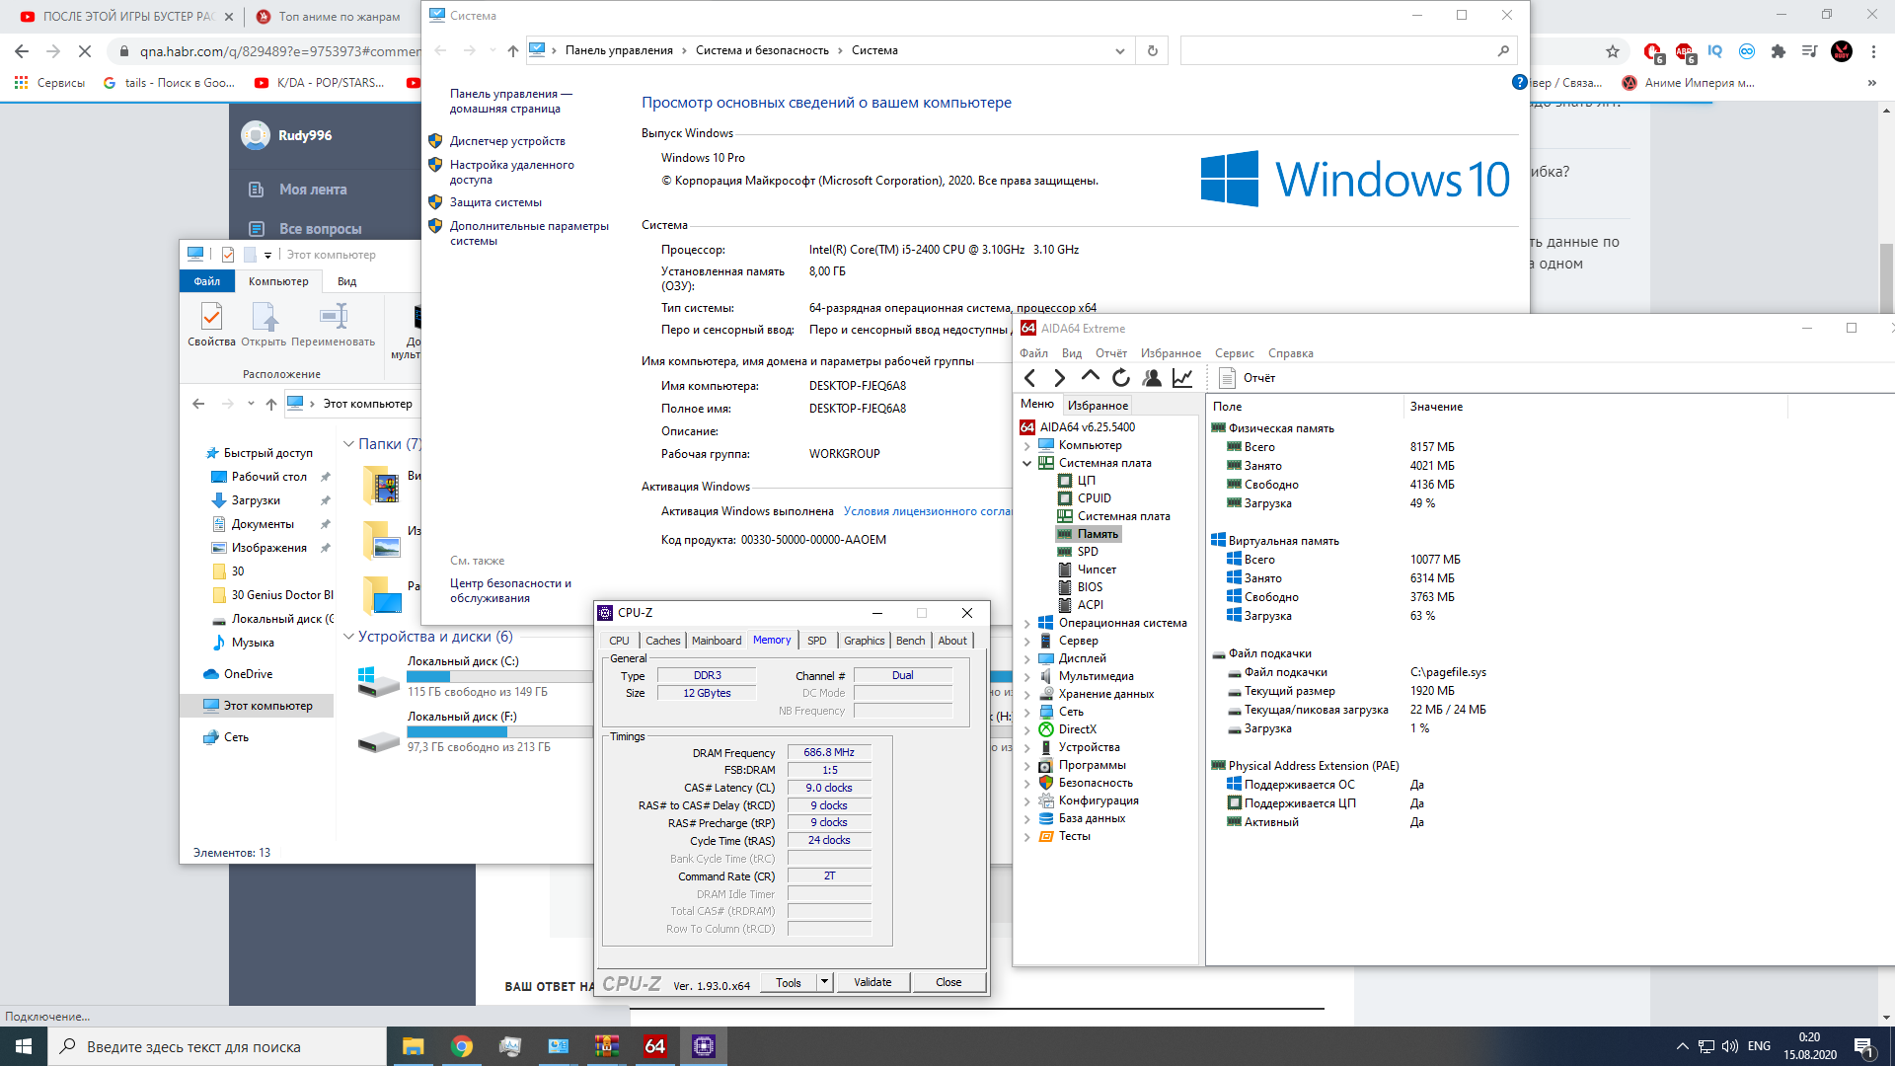Image resolution: width=1895 pixels, height=1066 pixels.
Task: Select Загрузки in Explorer sidebar
Action: click(256, 500)
